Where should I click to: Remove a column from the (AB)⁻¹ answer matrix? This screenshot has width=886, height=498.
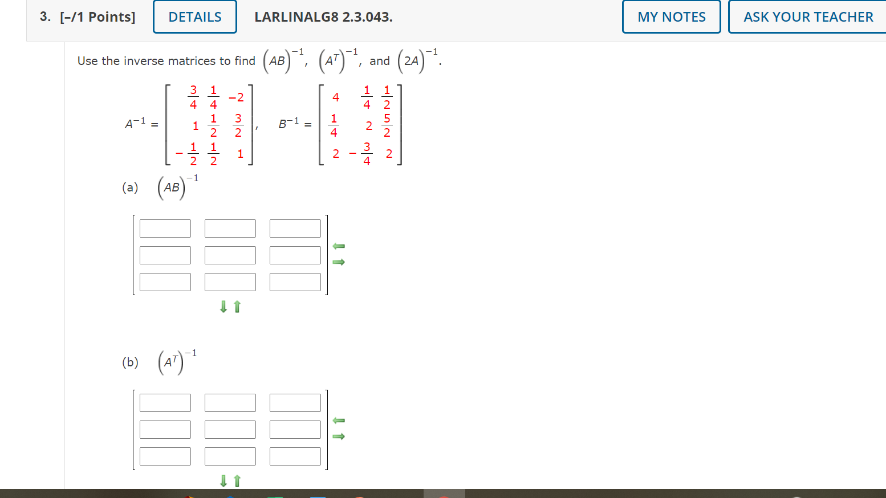[339, 246]
